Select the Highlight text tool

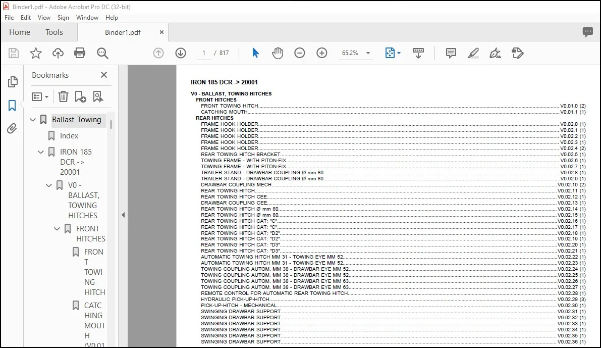[x=473, y=53]
